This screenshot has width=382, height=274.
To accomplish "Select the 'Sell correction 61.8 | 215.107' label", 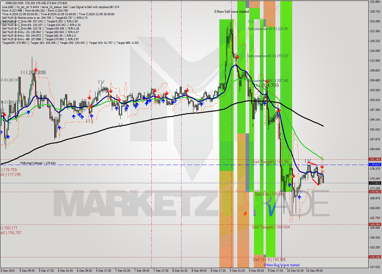I will click(268, 56).
